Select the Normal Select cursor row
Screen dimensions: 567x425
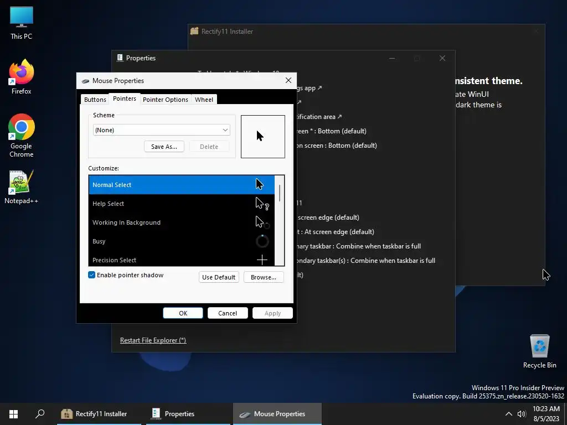click(182, 185)
